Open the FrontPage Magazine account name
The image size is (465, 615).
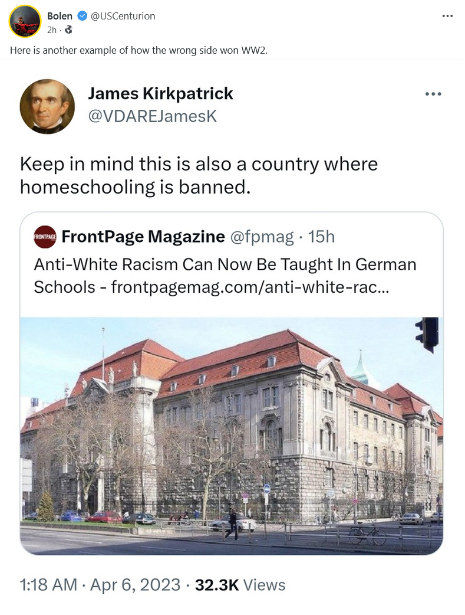click(143, 237)
